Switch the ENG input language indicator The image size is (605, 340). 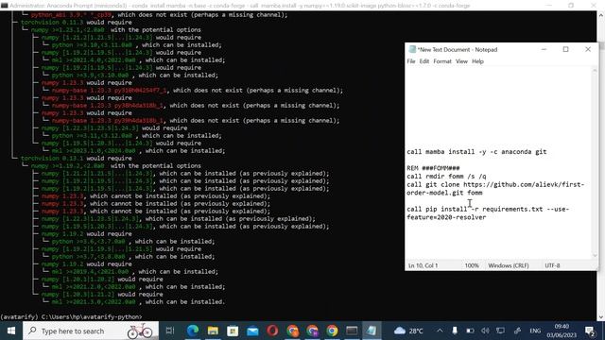535,331
